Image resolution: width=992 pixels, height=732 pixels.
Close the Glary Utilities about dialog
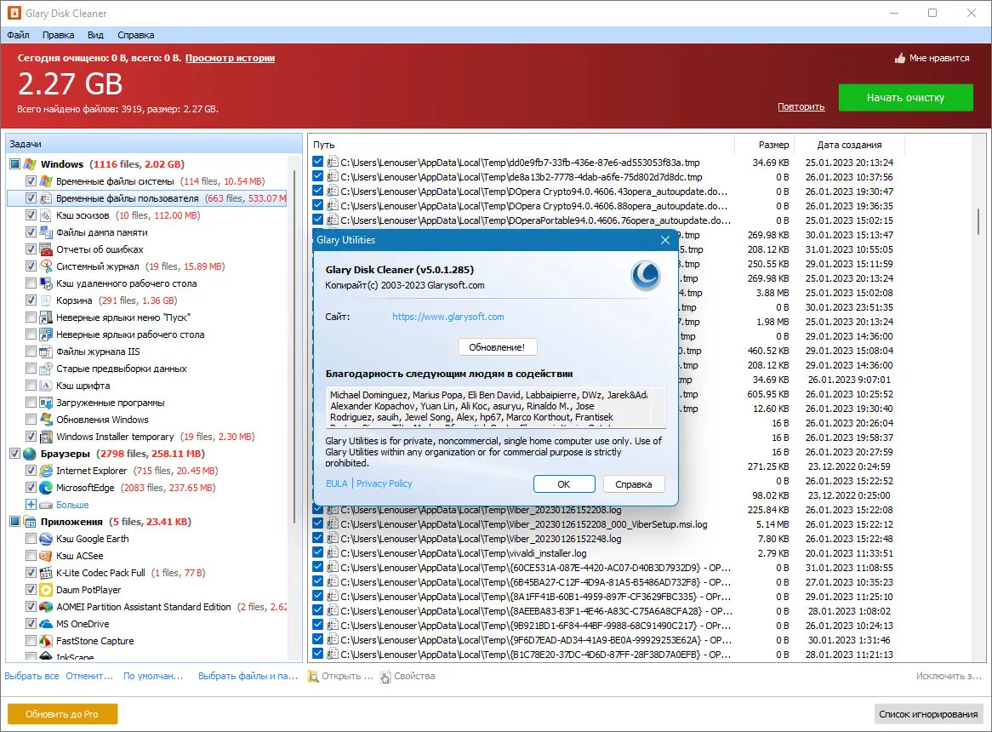[665, 240]
